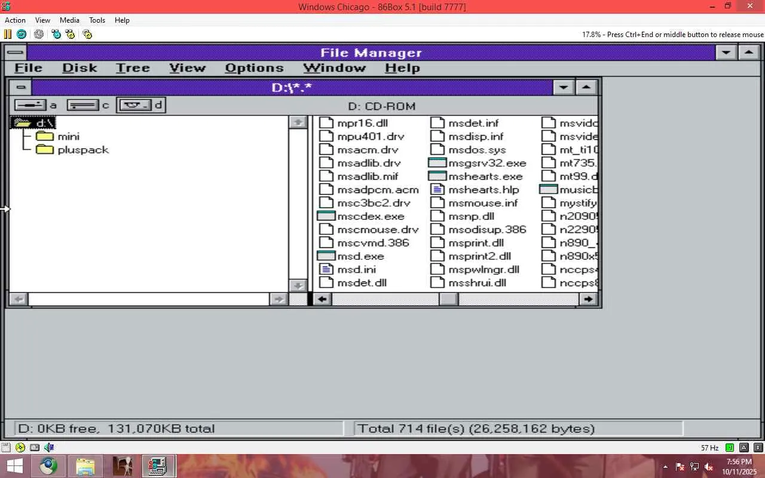Screen dimensions: 765x478
Task: Click the mpr16.dll file icon
Action: click(326, 123)
